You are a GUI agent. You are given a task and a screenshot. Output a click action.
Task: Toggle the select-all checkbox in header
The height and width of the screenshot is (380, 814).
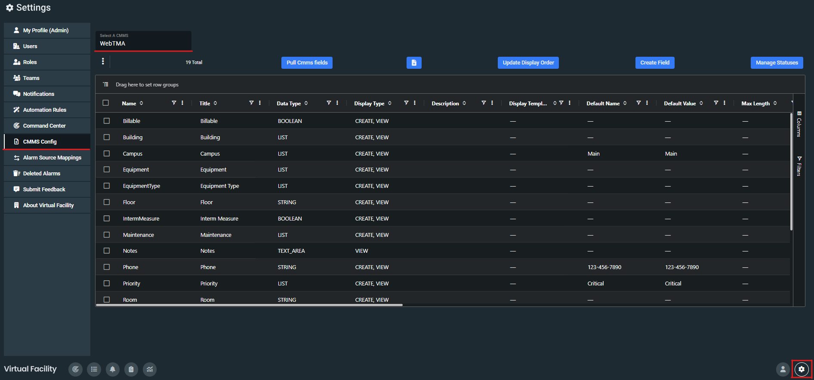[106, 103]
